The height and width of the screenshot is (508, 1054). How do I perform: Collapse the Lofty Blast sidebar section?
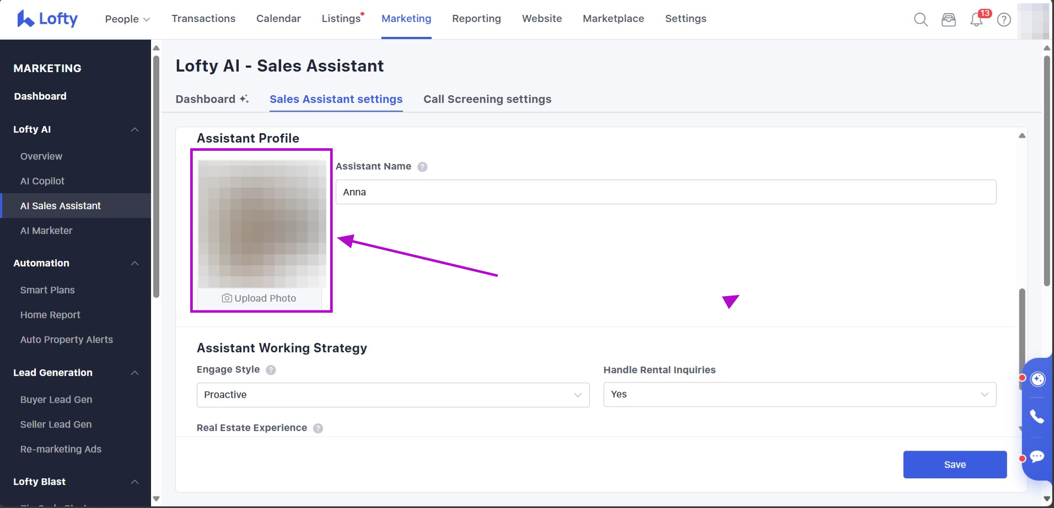(135, 482)
